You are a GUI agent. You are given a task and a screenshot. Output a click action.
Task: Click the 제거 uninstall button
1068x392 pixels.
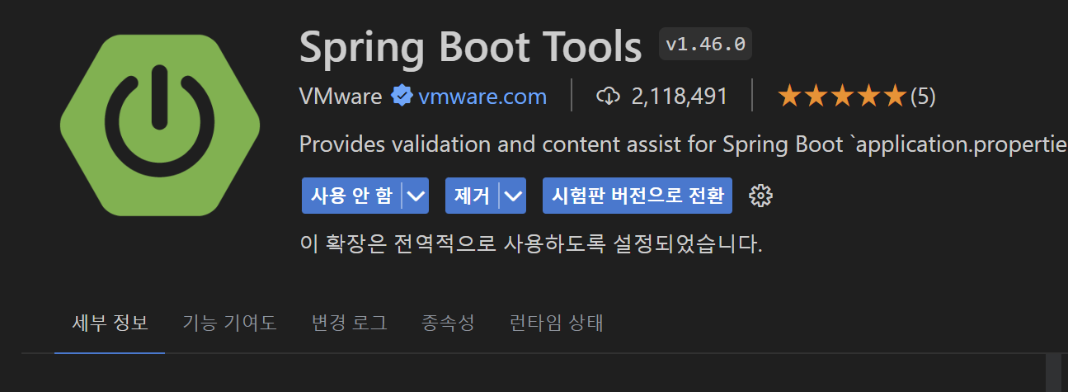pos(473,196)
